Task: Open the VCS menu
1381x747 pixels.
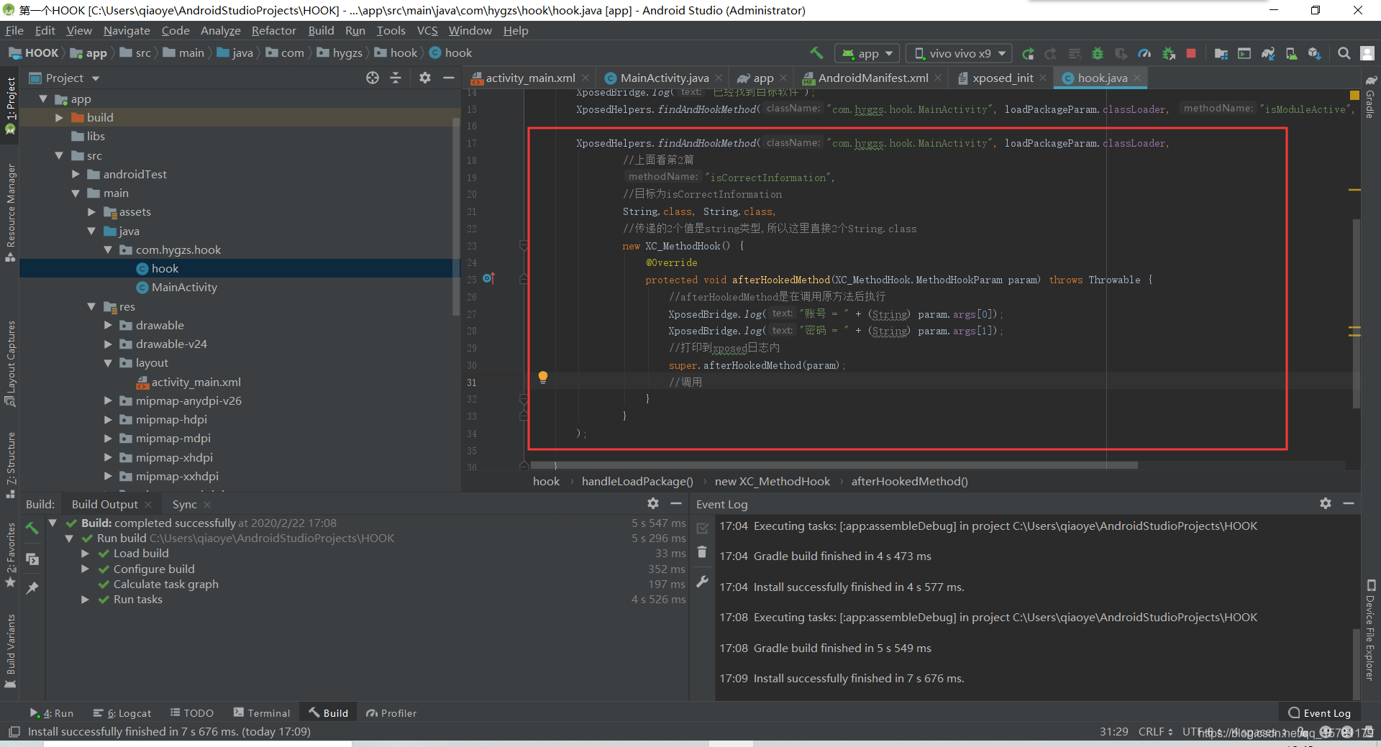Action: pyautogui.click(x=427, y=30)
